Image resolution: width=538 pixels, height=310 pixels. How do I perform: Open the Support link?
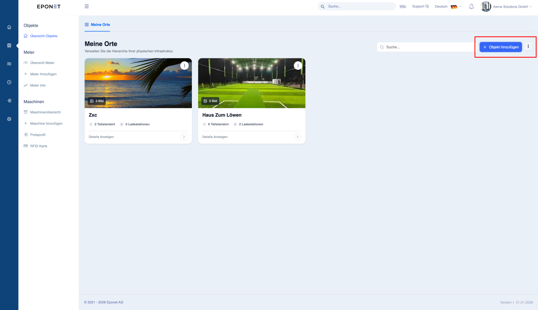tap(420, 6)
